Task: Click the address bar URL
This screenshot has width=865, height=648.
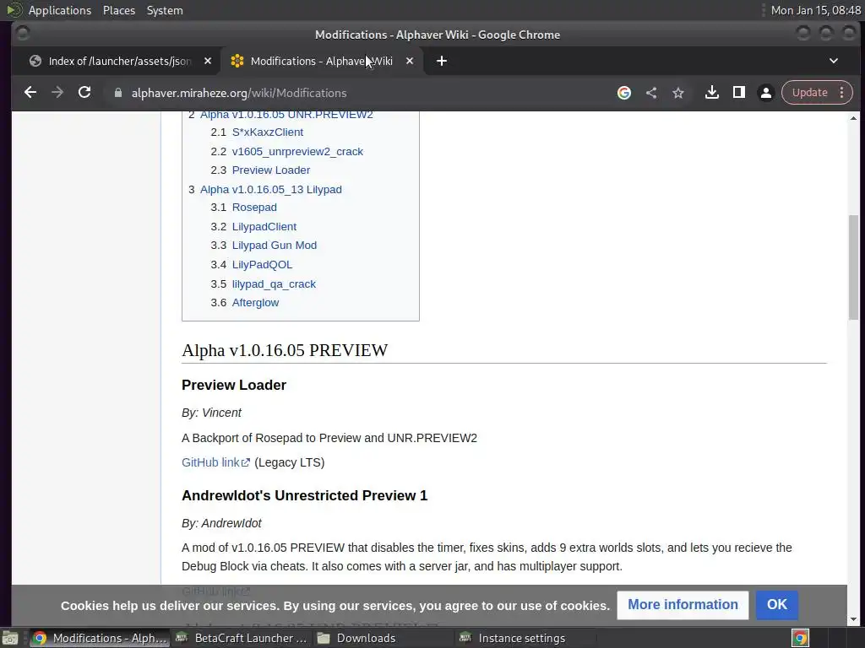Action: pyautogui.click(x=239, y=93)
